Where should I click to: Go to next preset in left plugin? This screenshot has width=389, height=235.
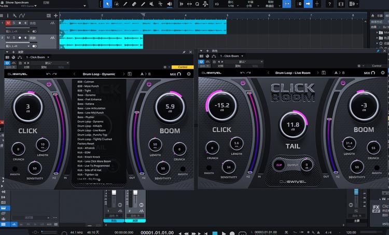(x=123, y=74)
